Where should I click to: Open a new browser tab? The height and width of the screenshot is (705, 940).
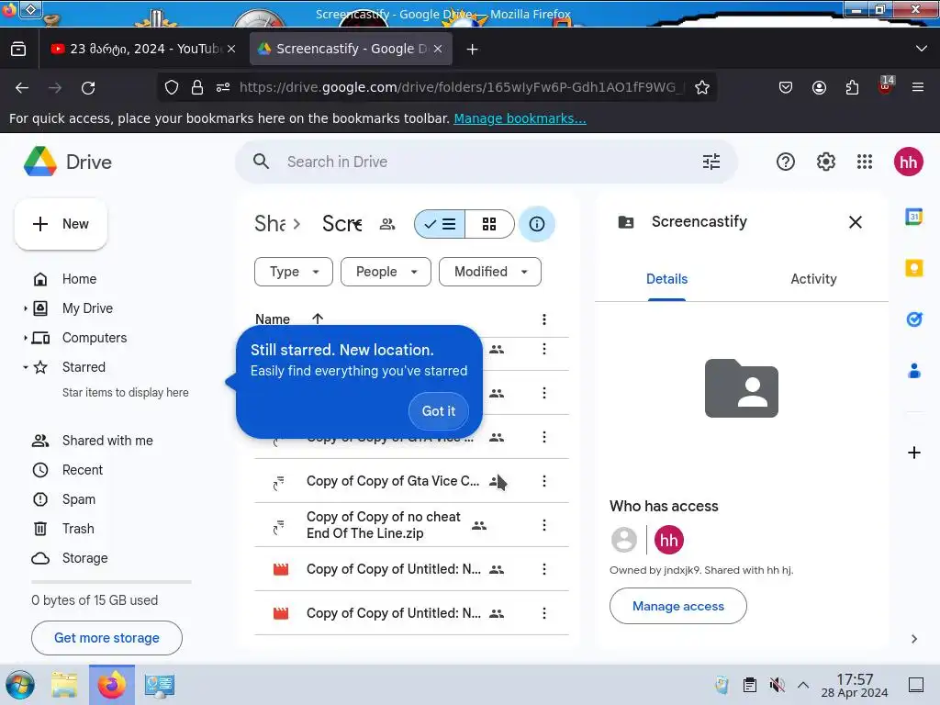click(x=473, y=50)
